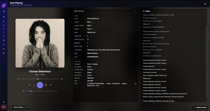
Task: Open favorites heart outline icon in sidebar
Action: pyautogui.click(x=4, y=32)
